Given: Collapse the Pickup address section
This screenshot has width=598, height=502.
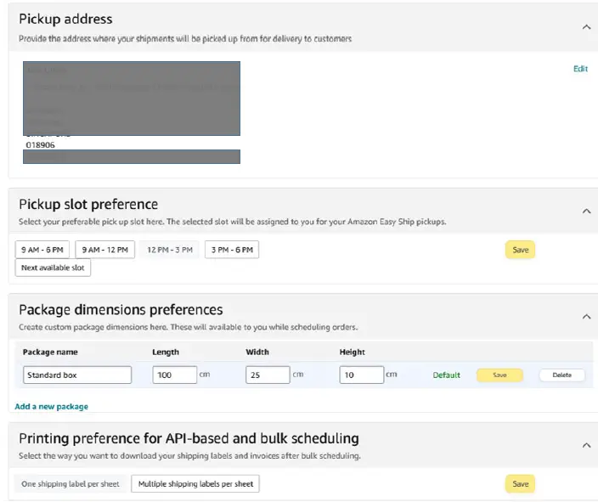Looking at the screenshot, I should (586, 27).
